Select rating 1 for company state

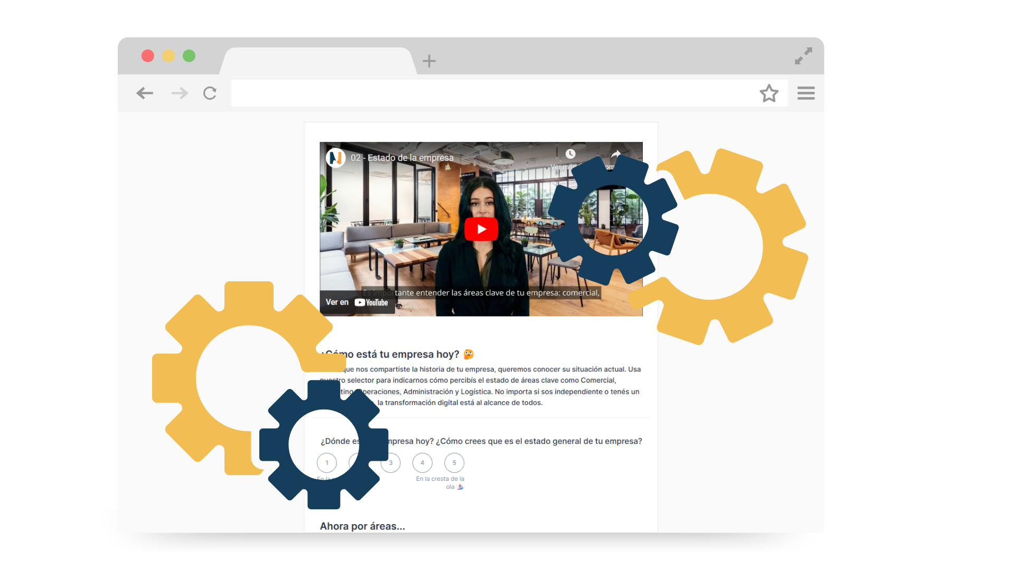(x=326, y=463)
